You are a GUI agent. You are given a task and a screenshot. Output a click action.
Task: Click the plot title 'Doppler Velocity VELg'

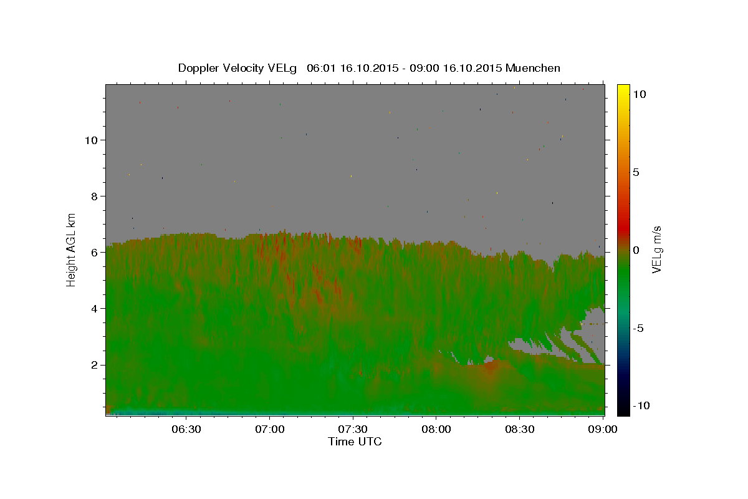(237, 68)
